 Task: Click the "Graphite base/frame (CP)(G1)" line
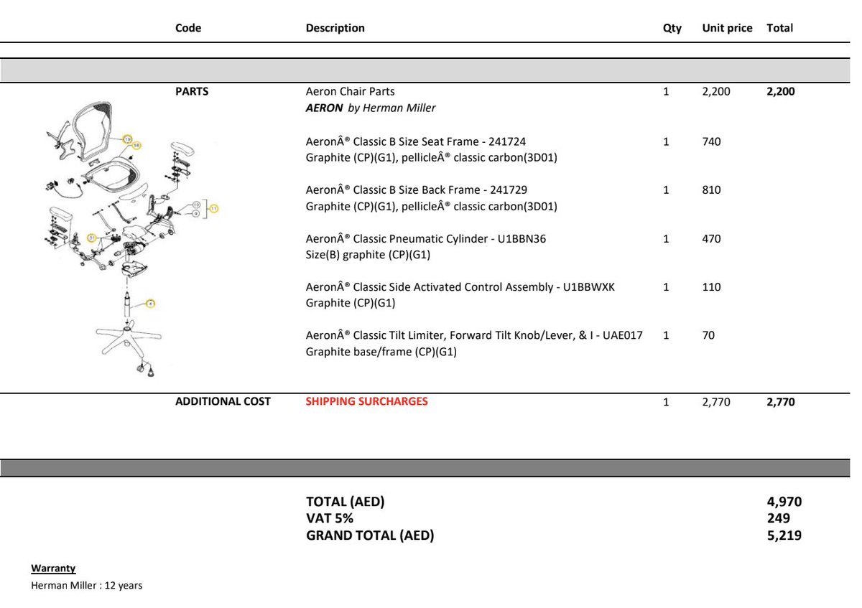click(381, 352)
